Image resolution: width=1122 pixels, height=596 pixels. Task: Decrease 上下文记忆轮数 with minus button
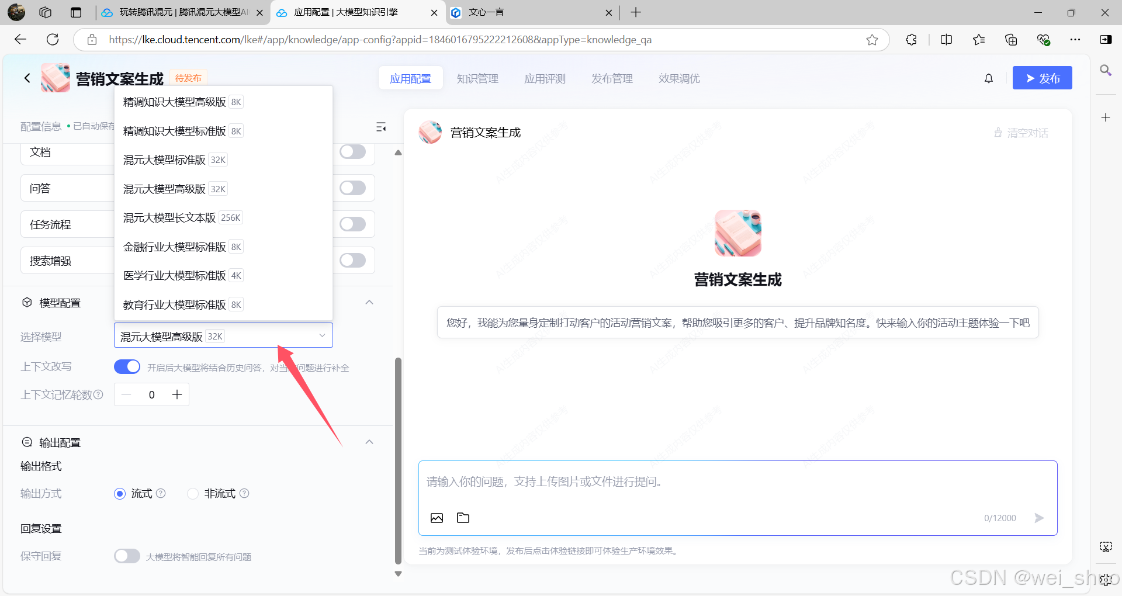126,395
